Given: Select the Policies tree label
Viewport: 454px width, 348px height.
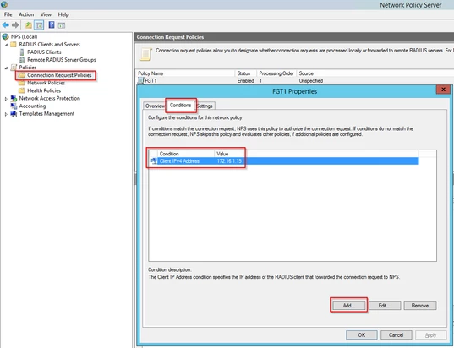Looking at the screenshot, I should (x=28, y=68).
